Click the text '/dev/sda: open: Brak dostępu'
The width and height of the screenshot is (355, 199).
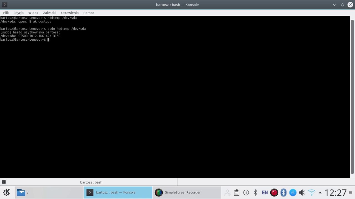click(x=26, y=22)
